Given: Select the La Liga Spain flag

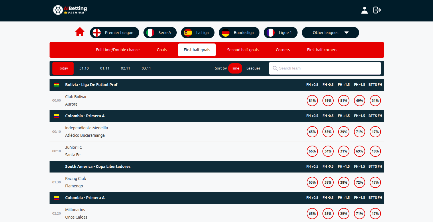Looking at the screenshot, I should pyautogui.click(x=188, y=33).
